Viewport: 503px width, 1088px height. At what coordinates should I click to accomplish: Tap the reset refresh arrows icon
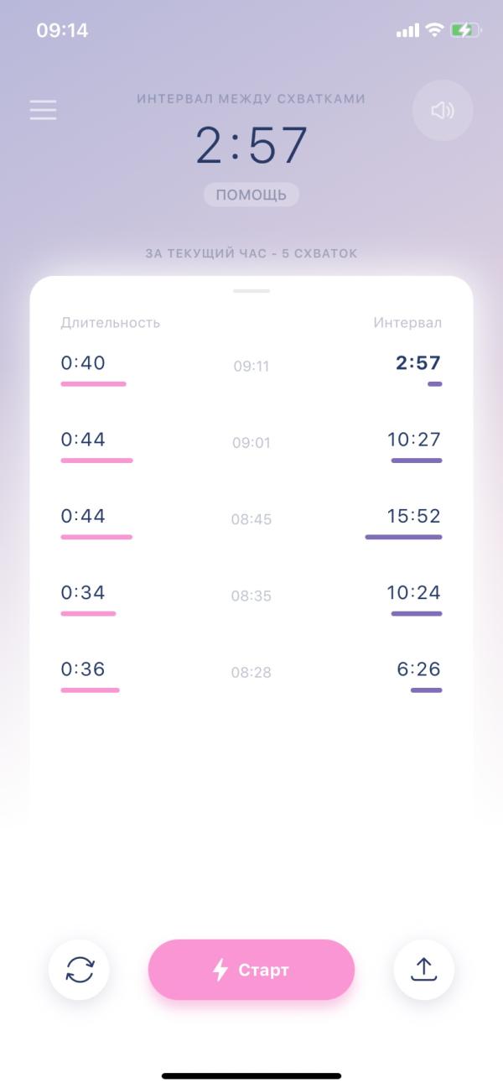[80, 970]
